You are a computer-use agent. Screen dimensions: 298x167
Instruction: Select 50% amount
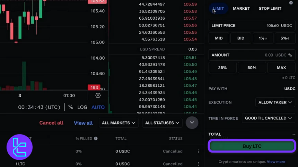[x=252, y=68]
